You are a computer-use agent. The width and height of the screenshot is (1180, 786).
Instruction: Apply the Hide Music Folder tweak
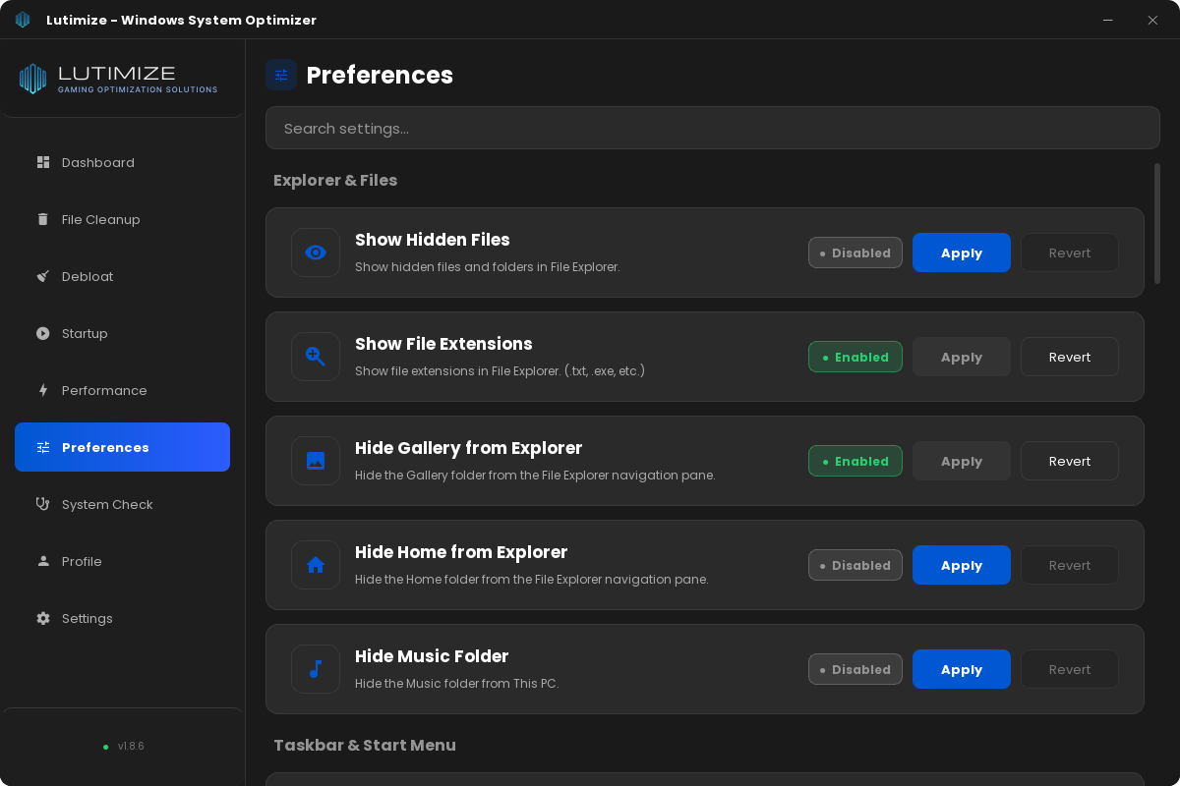click(x=962, y=669)
